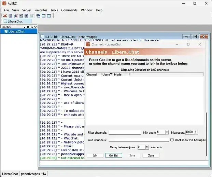212x177 pixels.
Task: Open the Window menu
Action: (x=86, y=10)
